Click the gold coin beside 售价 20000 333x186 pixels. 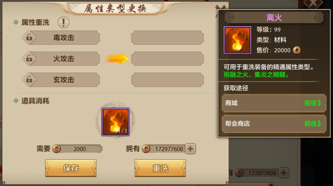click(x=297, y=50)
